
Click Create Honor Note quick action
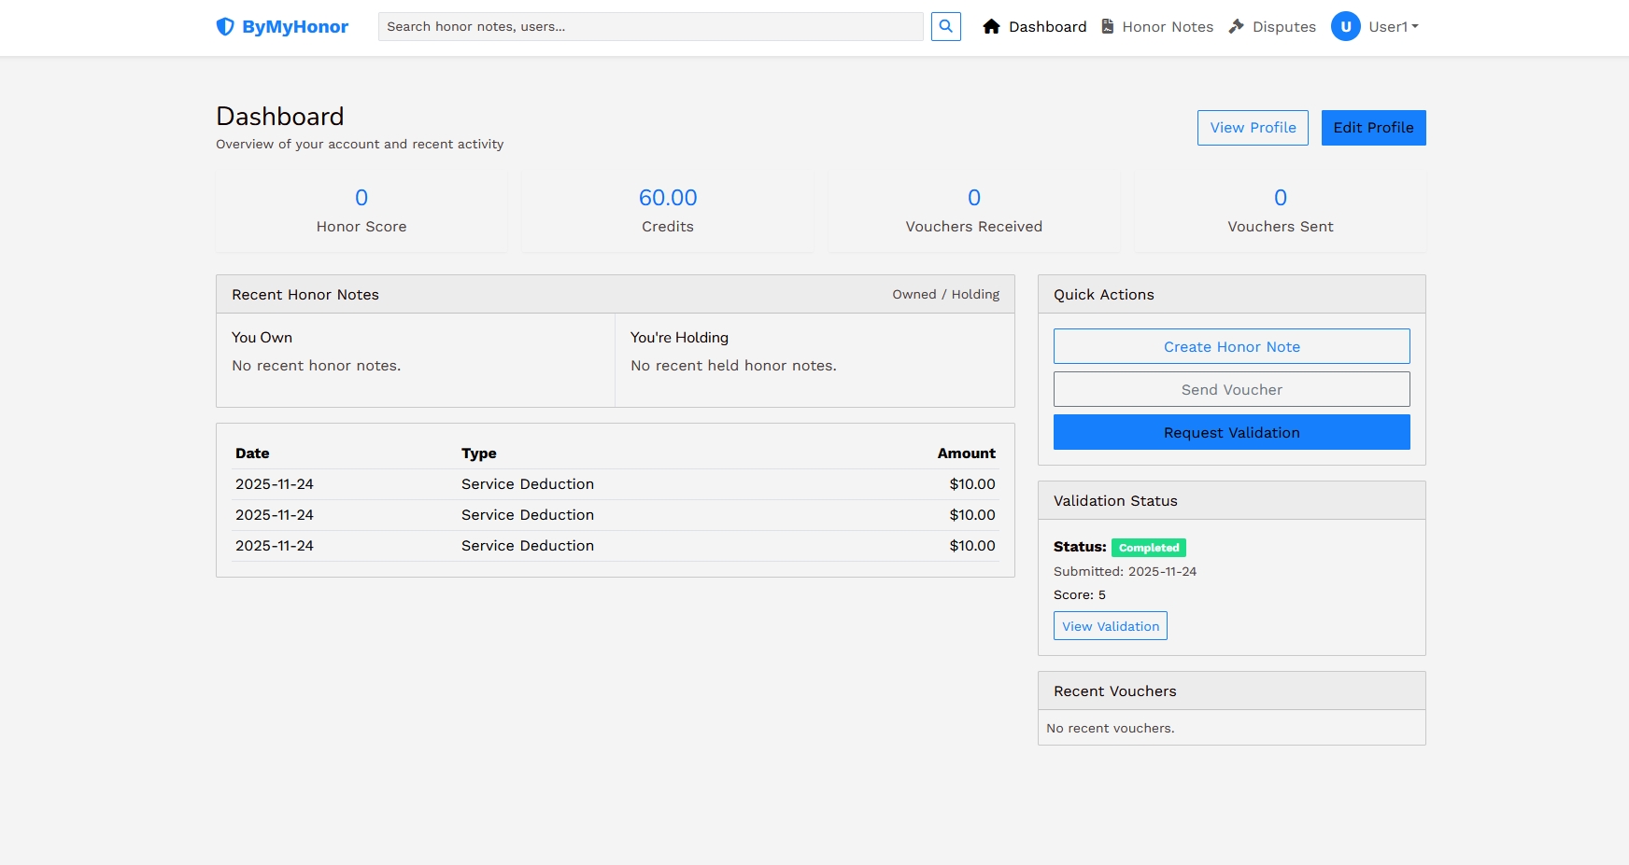click(x=1231, y=346)
